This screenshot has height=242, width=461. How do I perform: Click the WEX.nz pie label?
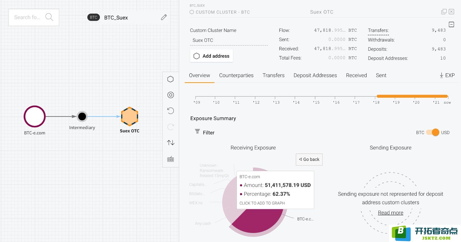click(196, 203)
